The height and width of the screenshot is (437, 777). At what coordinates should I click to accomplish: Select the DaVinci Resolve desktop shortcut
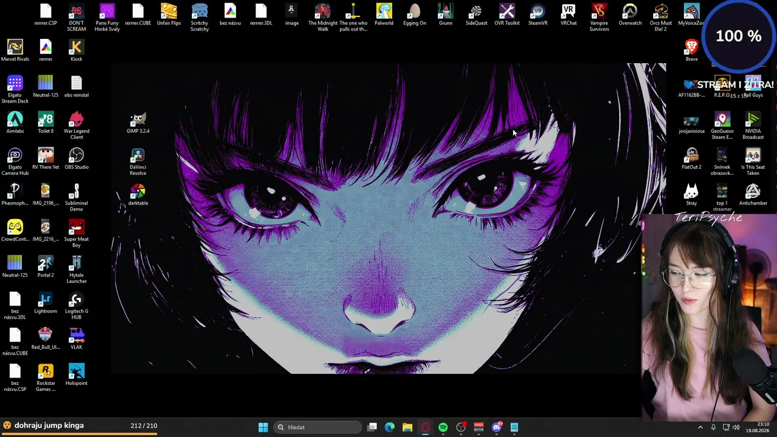[138, 162]
